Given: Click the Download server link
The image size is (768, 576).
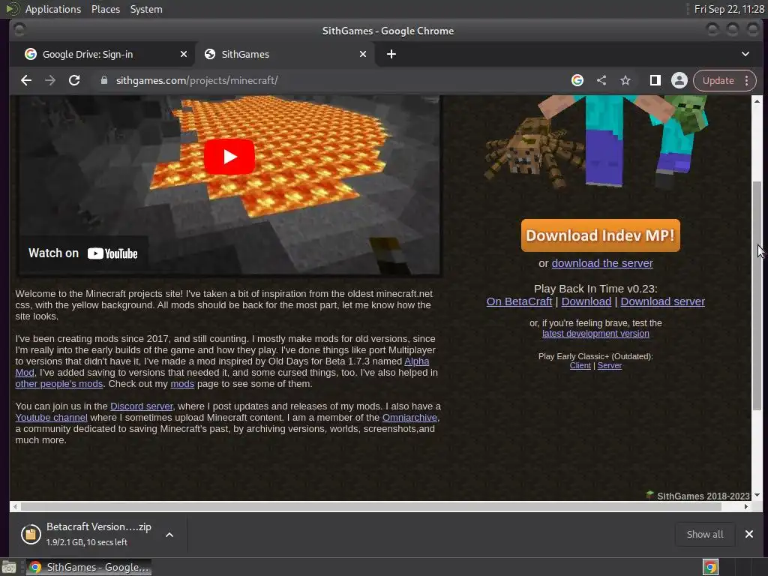Looking at the screenshot, I should (663, 301).
